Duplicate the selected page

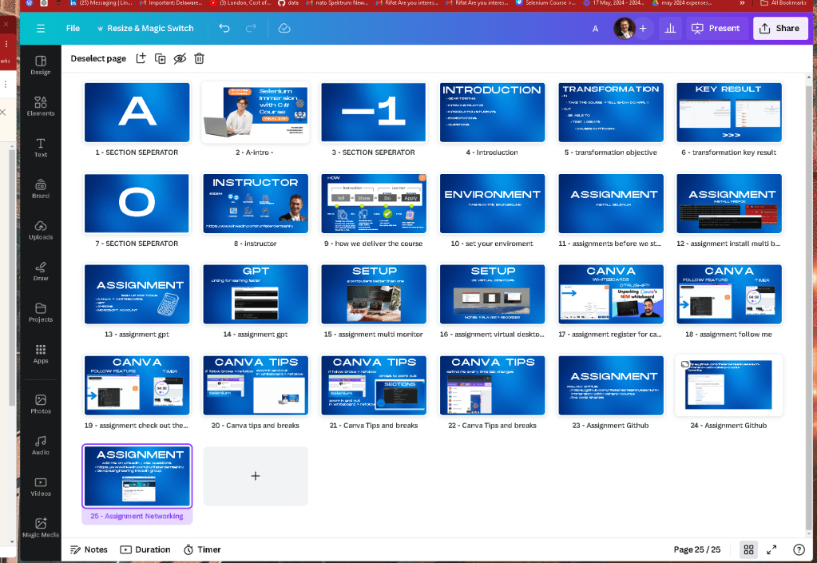[x=161, y=58]
